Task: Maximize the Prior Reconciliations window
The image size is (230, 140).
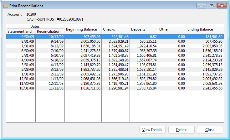Action: pyautogui.click(x=212, y=6)
